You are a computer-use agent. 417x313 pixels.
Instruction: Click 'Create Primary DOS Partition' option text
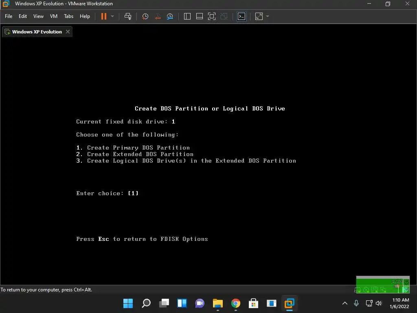click(x=138, y=148)
